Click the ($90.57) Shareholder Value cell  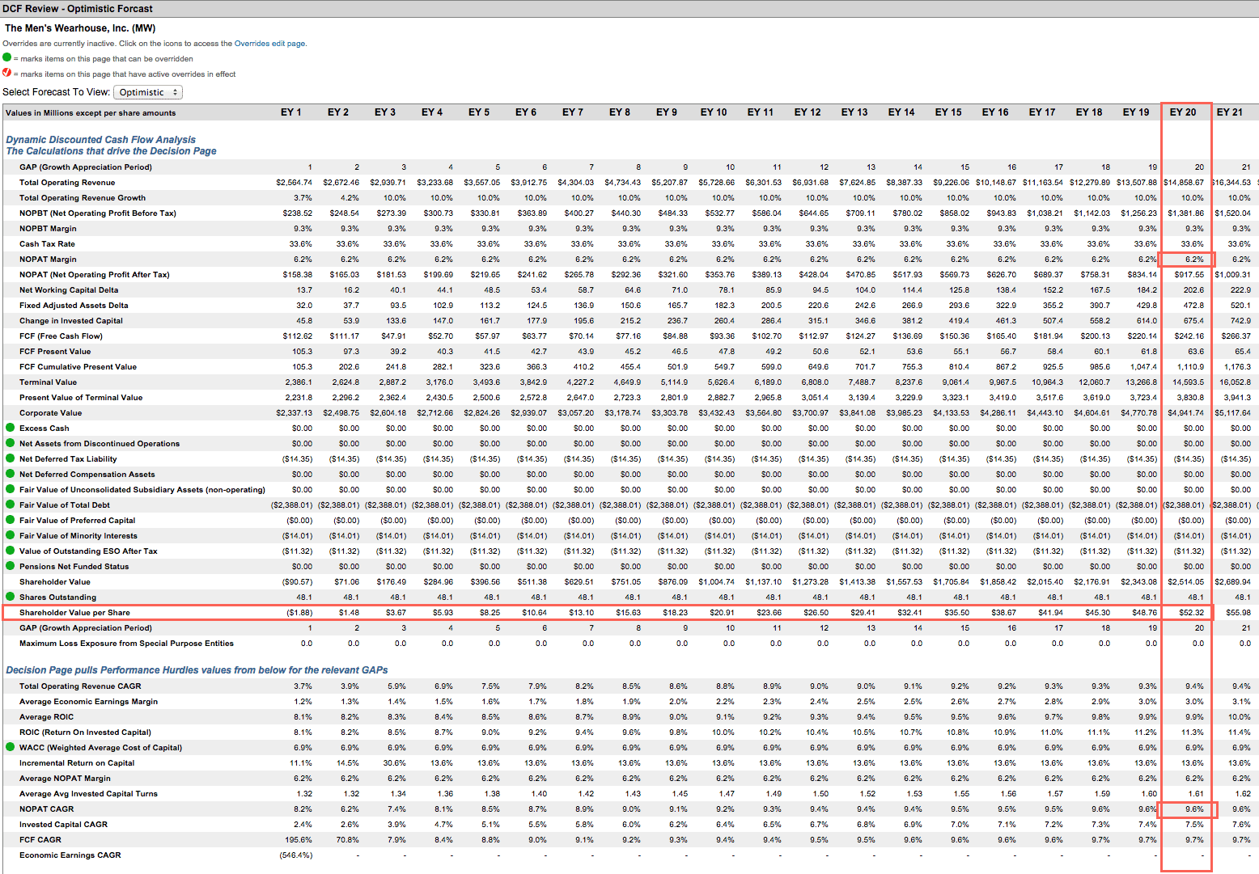297,582
